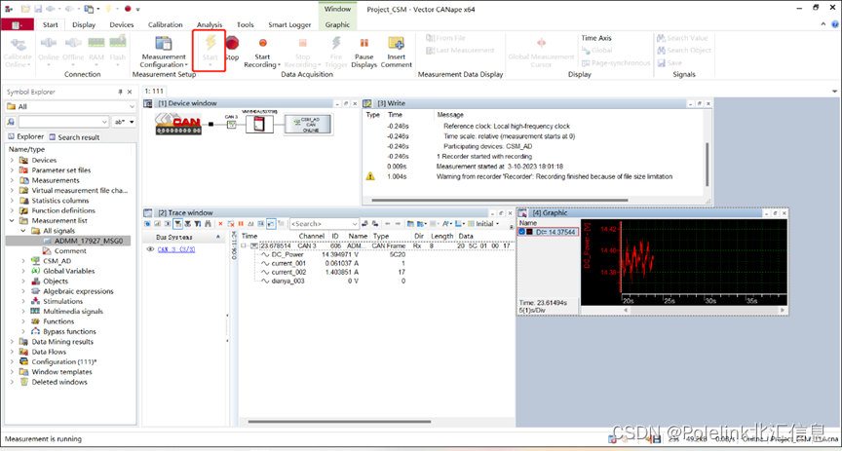Click Pause Displays in the ribbon
The height and width of the screenshot is (451, 842).
tap(364, 52)
